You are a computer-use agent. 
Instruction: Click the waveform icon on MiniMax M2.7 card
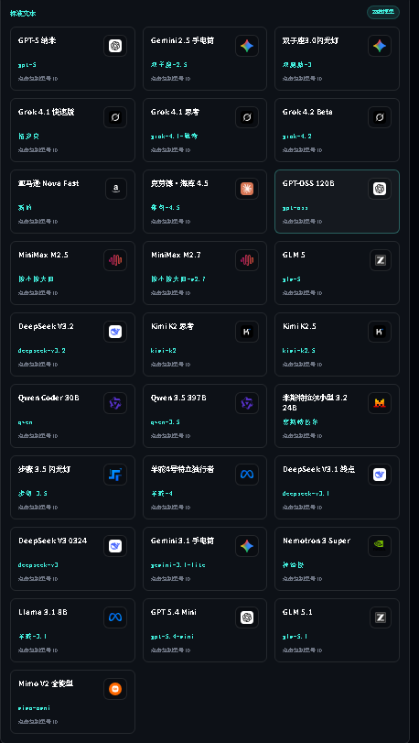point(247,260)
